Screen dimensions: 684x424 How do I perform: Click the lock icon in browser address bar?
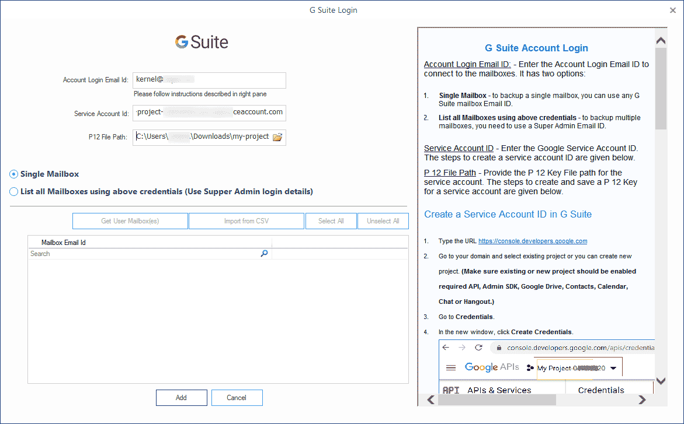point(499,348)
